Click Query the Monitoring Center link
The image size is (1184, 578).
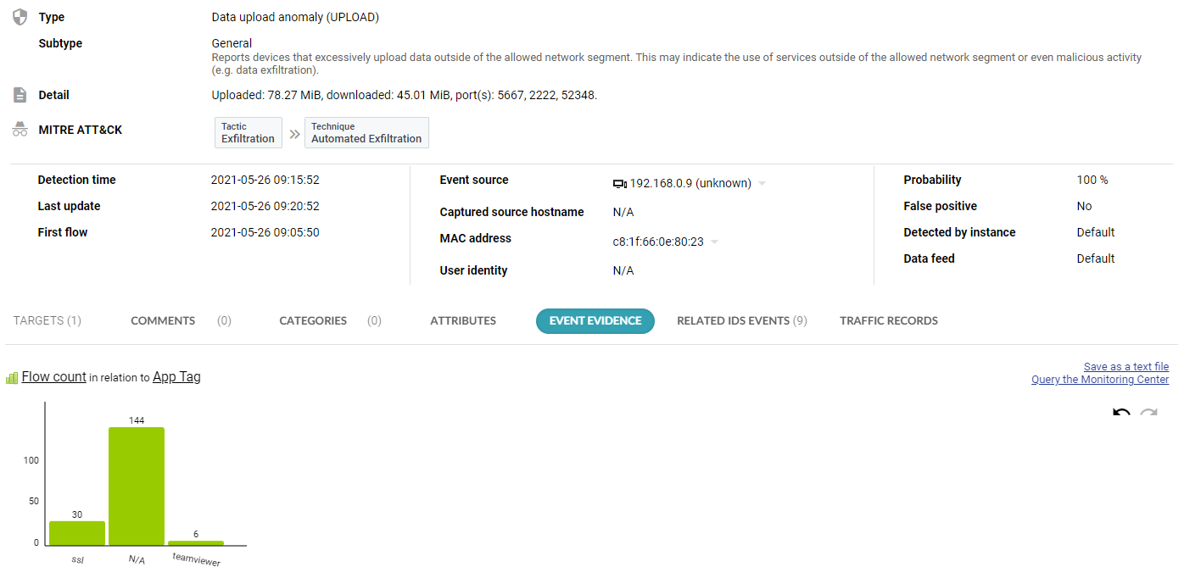click(x=1100, y=380)
